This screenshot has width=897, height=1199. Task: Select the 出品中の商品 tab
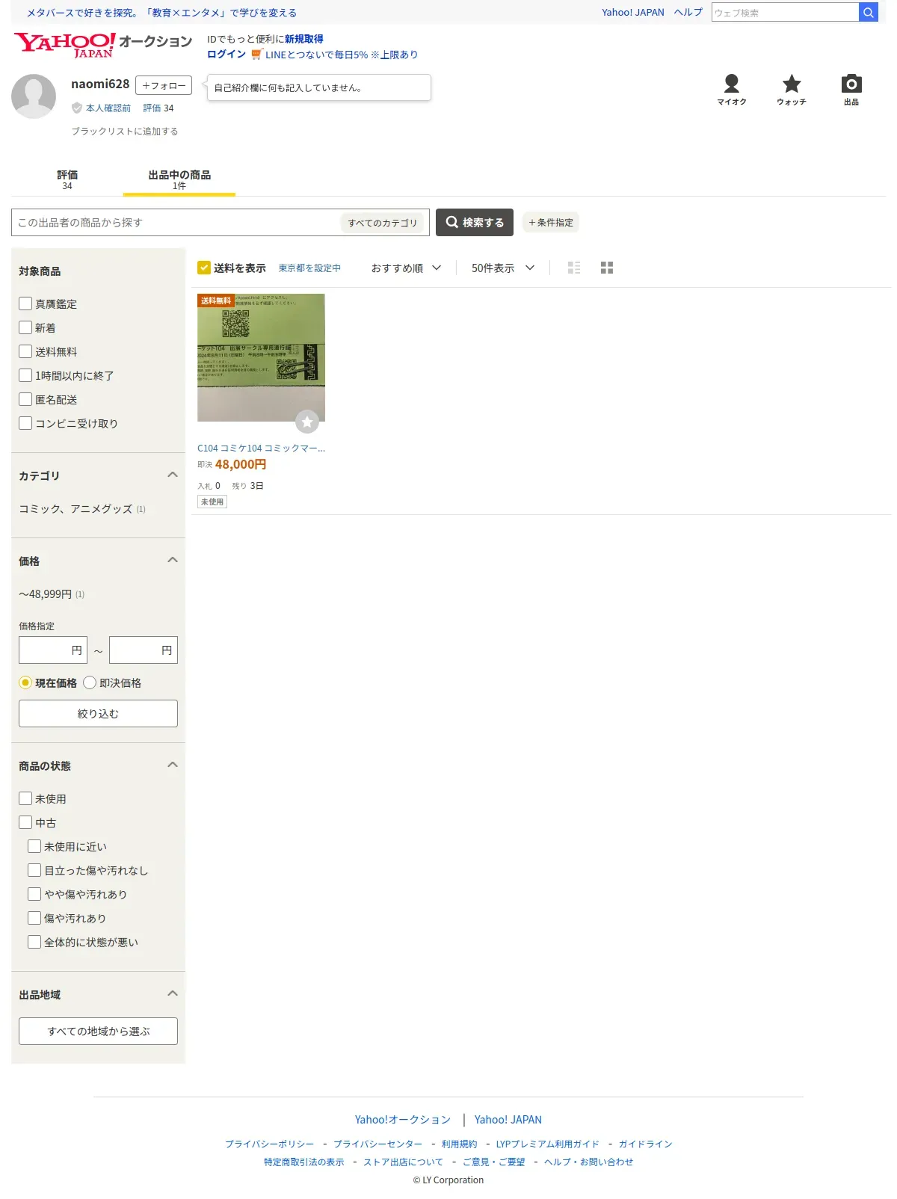179,179
